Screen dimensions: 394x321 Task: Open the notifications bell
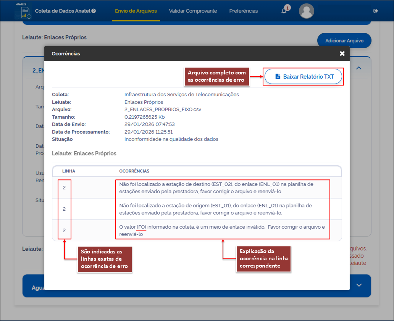[284, 11]
